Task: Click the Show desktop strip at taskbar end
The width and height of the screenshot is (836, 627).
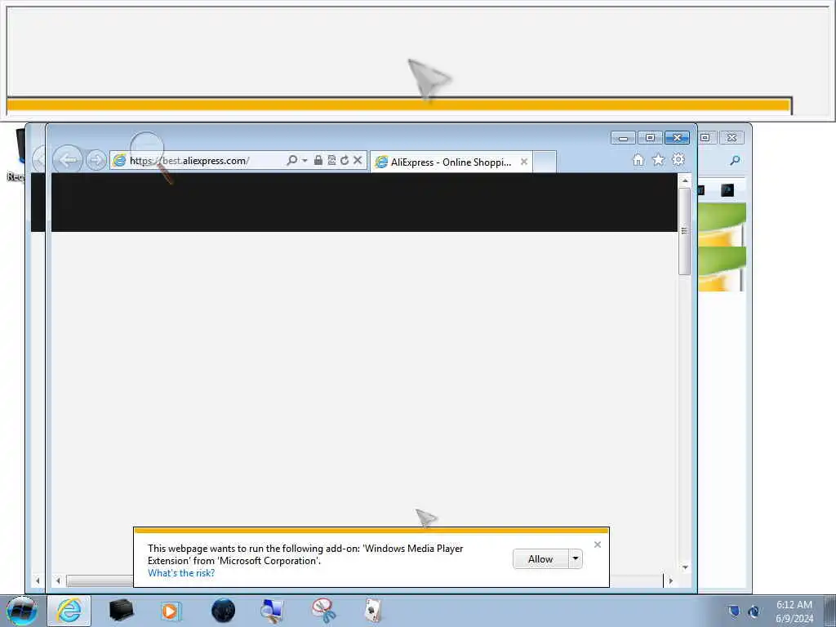Action: click(829, 611)
